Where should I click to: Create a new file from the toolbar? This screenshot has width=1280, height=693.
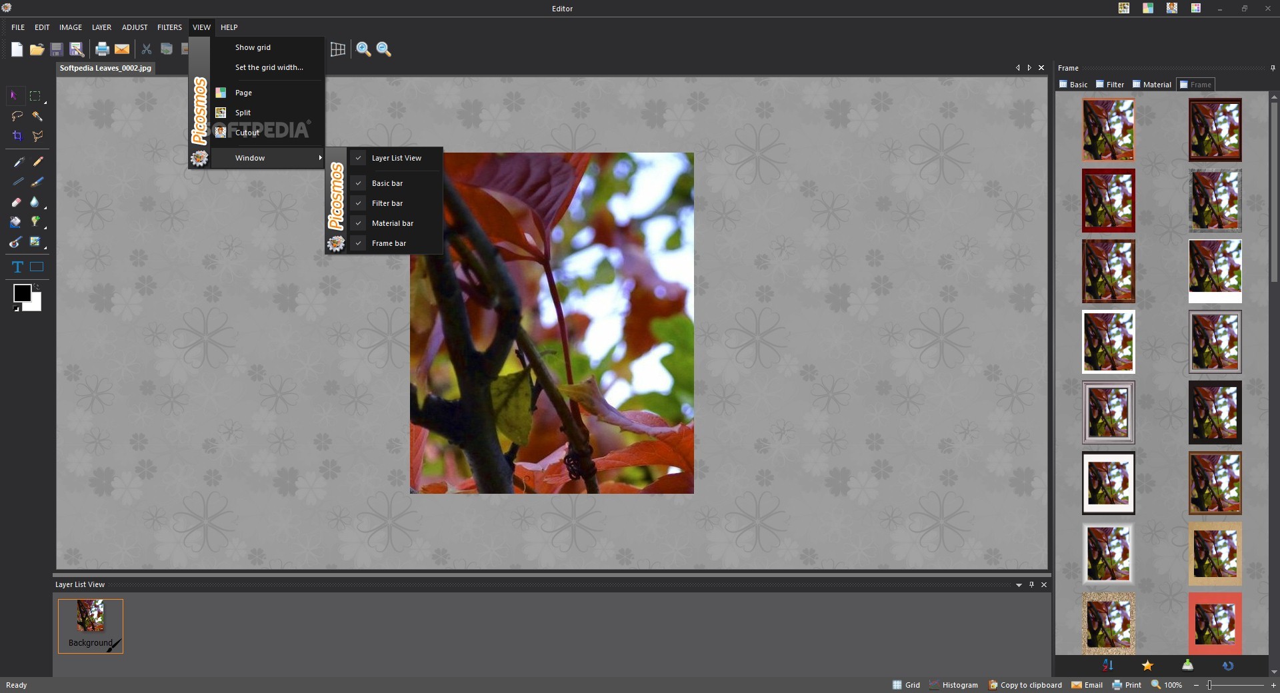pos(17,49)
